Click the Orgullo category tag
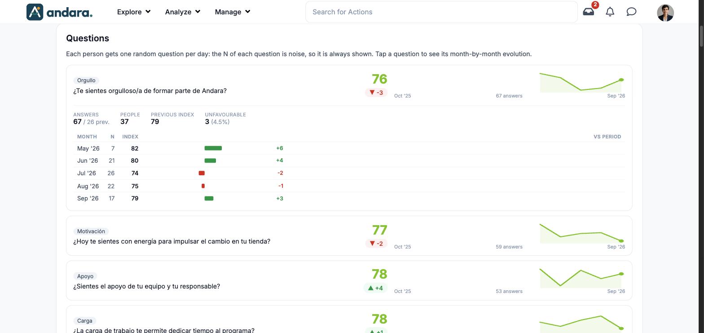 coord(86,80)
